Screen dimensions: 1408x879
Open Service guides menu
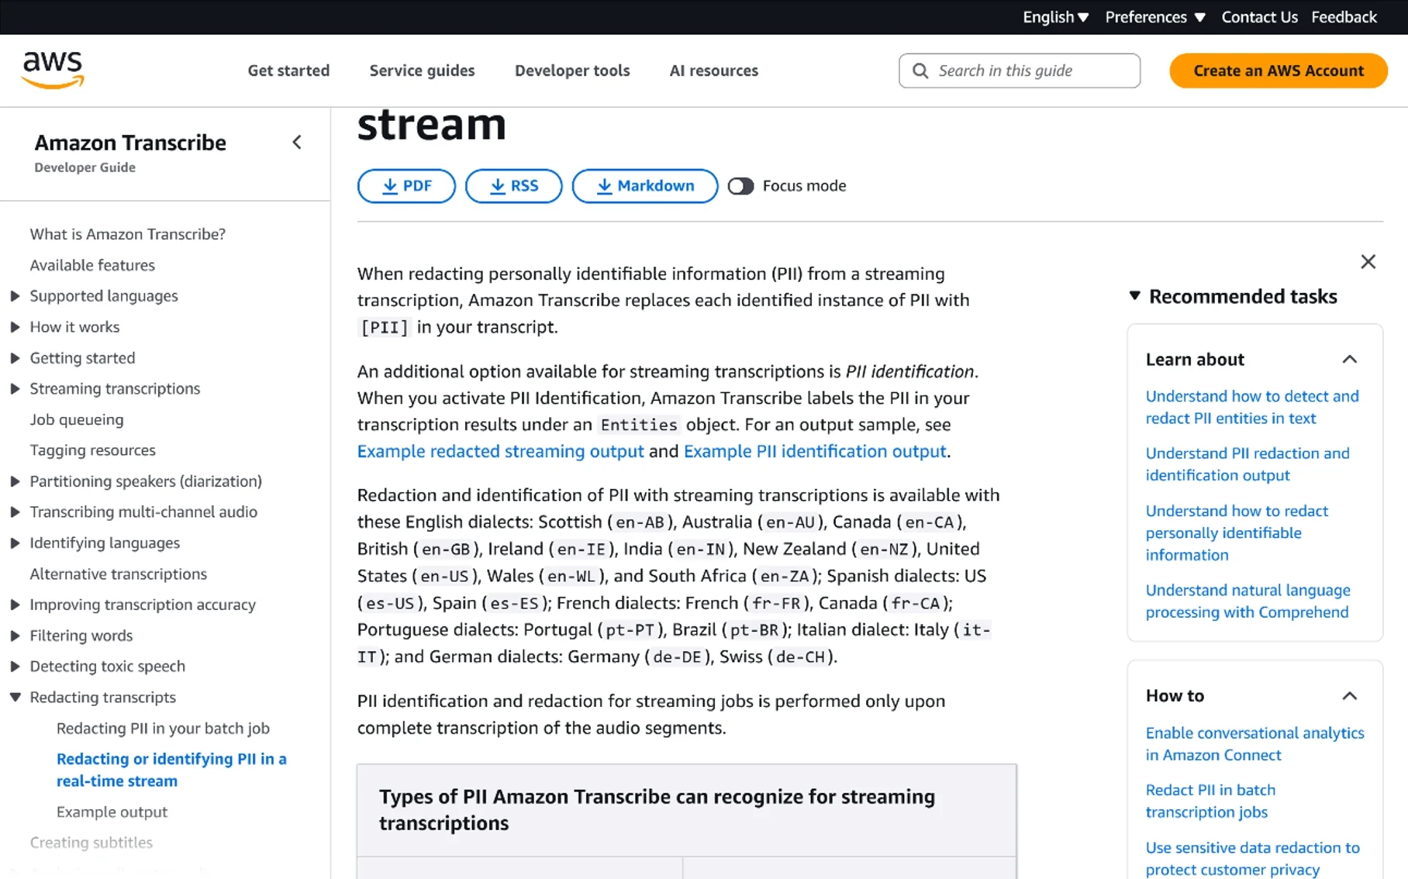coord(422,71)
